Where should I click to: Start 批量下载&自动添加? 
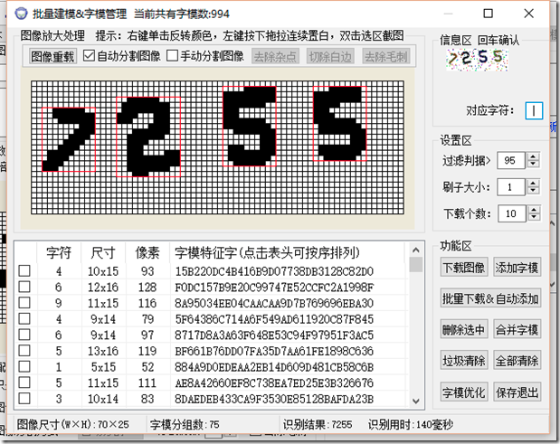[490, 298]
